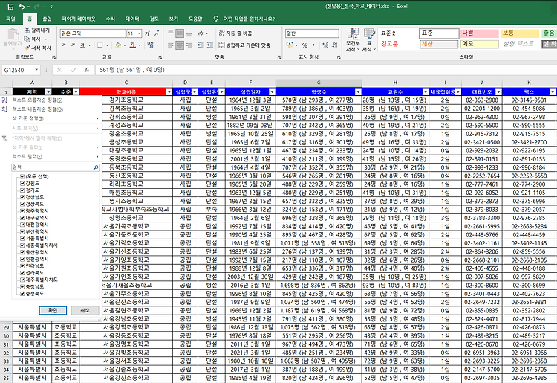Apply the comma style number format
The width and height of the screenshot is (557, 383).
click(313, 45)
